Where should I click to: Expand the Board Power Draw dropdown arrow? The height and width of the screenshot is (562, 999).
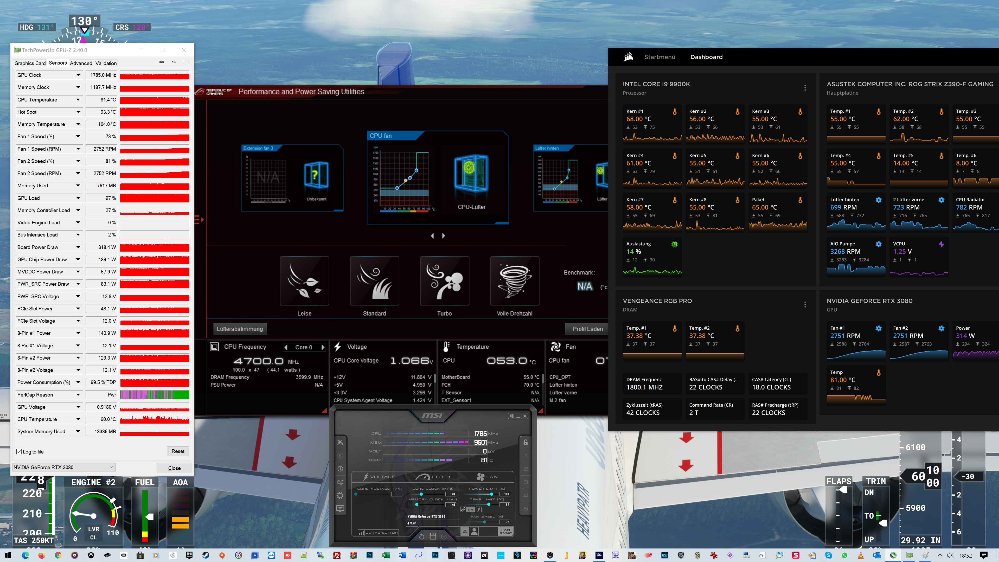pos(78,247)
